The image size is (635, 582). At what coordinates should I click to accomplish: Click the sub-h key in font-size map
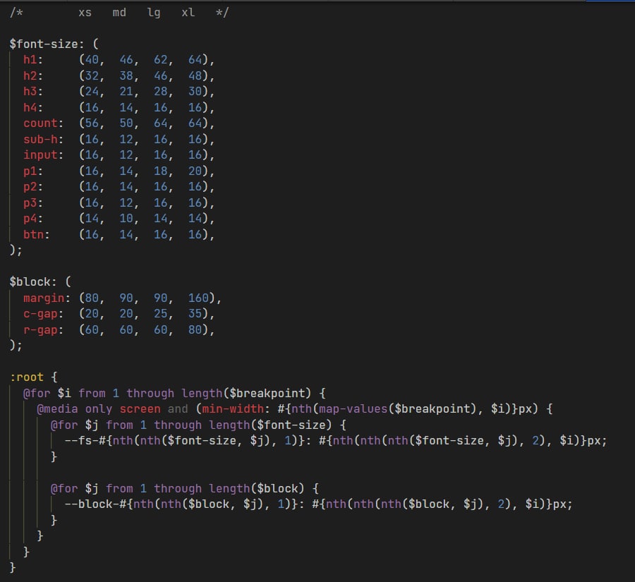(40, 139)
